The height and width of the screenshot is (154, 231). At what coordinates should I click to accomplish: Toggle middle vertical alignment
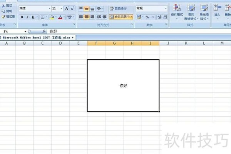pyautogui.click(x=87, y=8)
